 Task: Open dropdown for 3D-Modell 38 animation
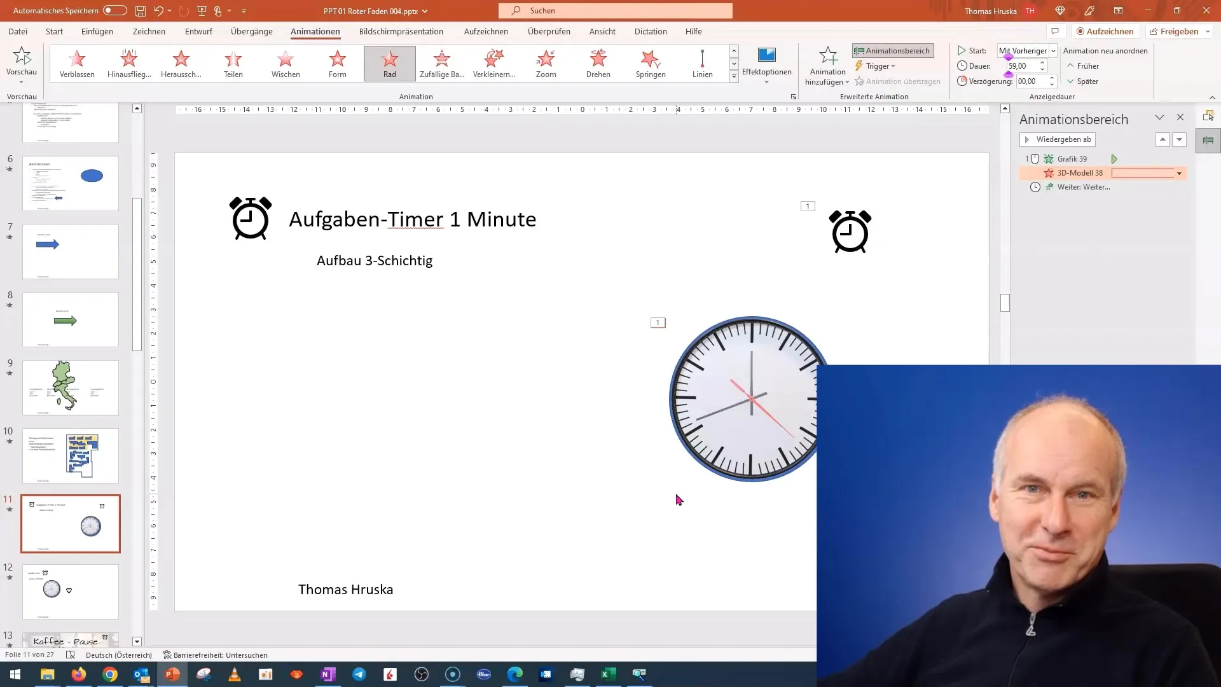(x=1179, y=174)
